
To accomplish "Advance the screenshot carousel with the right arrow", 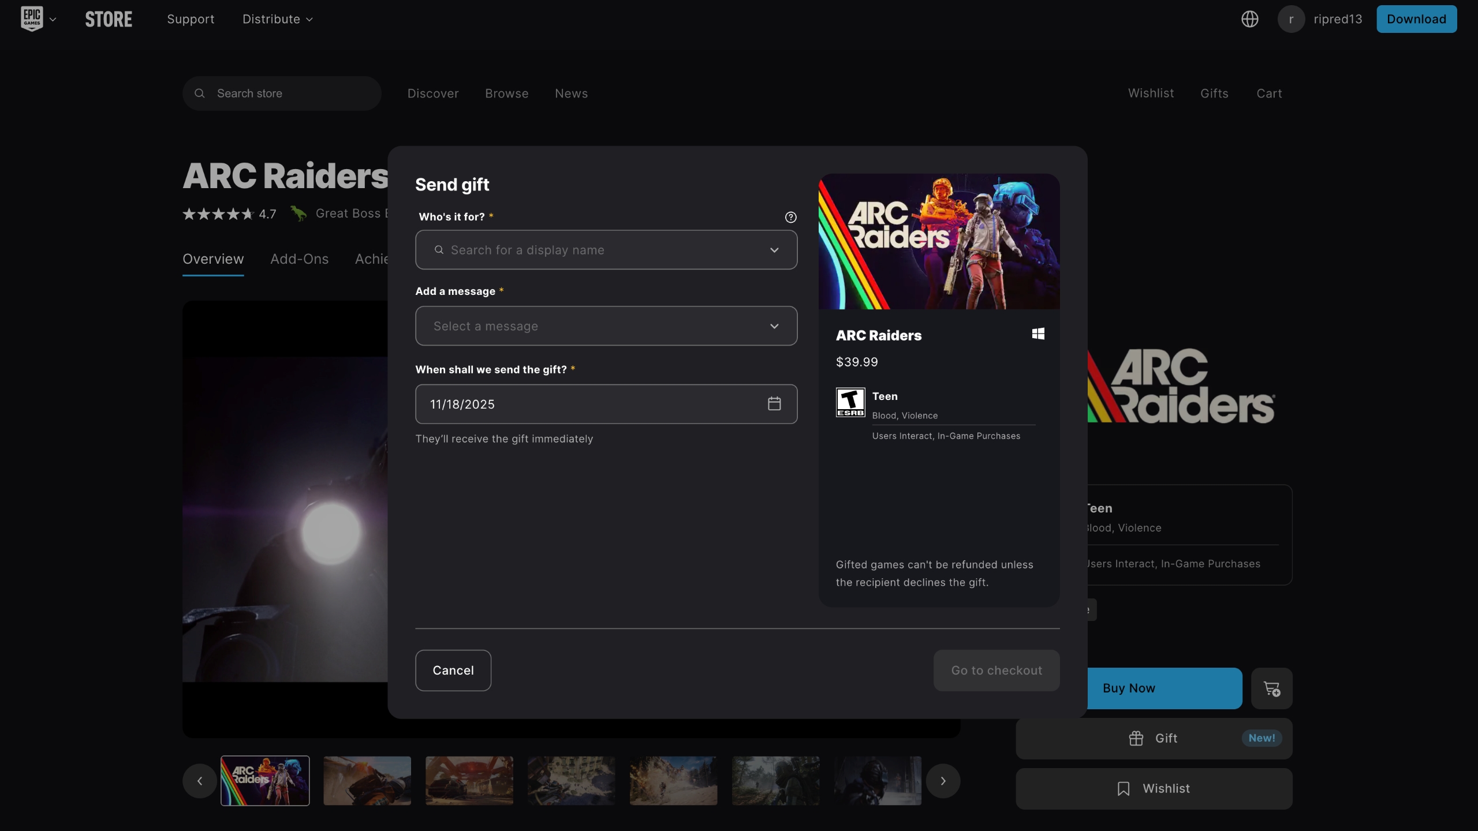I will (x=943, y=780).
